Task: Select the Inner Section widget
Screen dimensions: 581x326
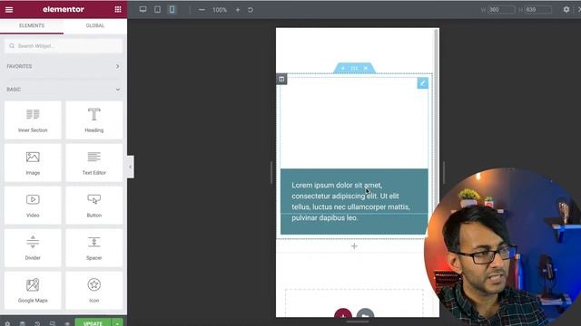Action: (33, 120)
